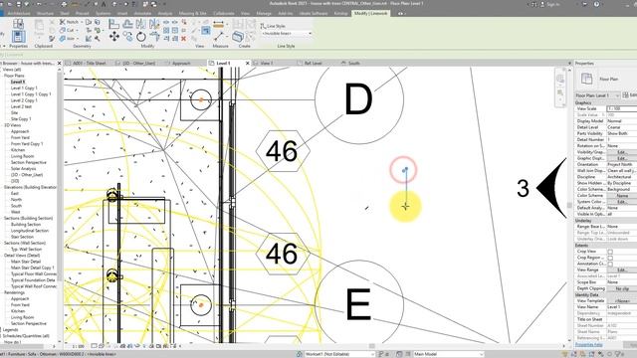Image resolution: width=637 pixels, height=358 pixels.
Task: Toggle the Crop Region Visible checkbox
Action: tap(610, 258)
